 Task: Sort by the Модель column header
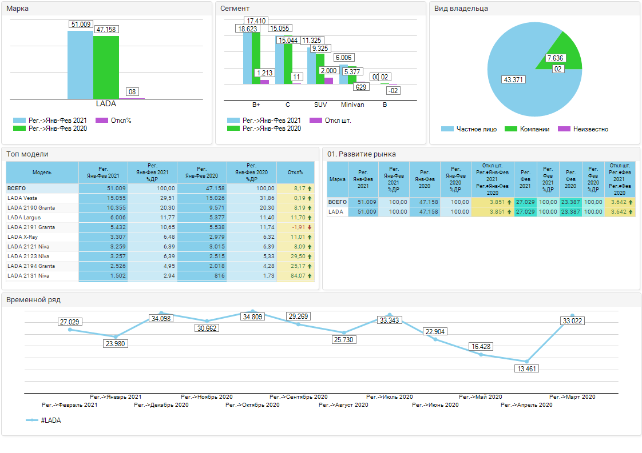click(x=42, y=173)
